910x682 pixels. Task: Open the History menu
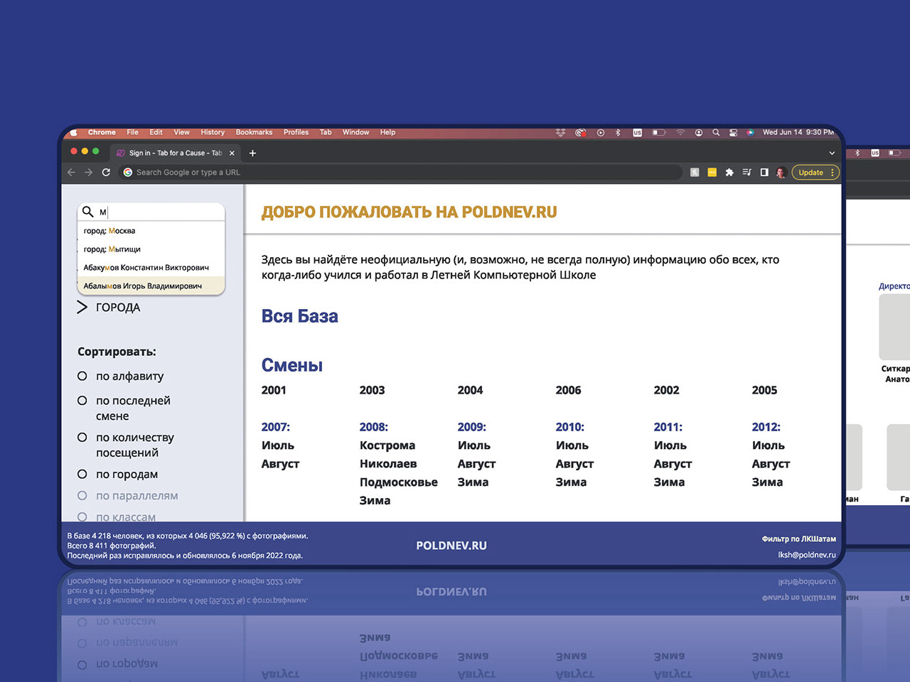(x=213, y=132)
